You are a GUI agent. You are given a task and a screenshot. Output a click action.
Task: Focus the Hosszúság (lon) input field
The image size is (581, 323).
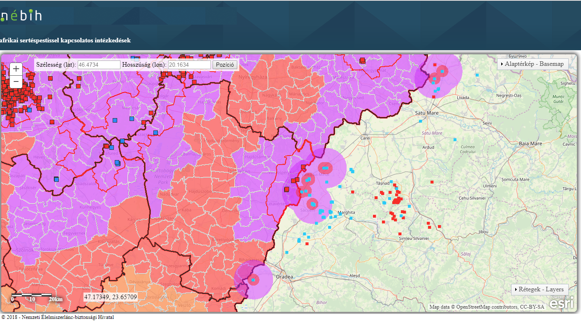coord(189,65)
